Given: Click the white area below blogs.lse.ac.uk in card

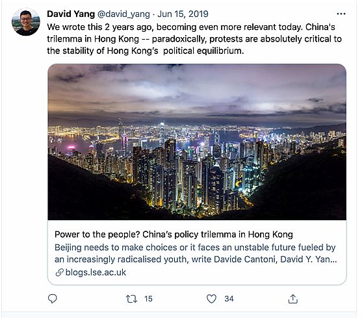Looking at the screenshot, I should (x=197, y=281).
